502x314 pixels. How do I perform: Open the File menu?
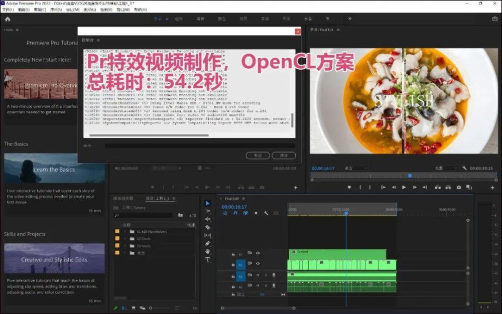[x=8, y=10]
